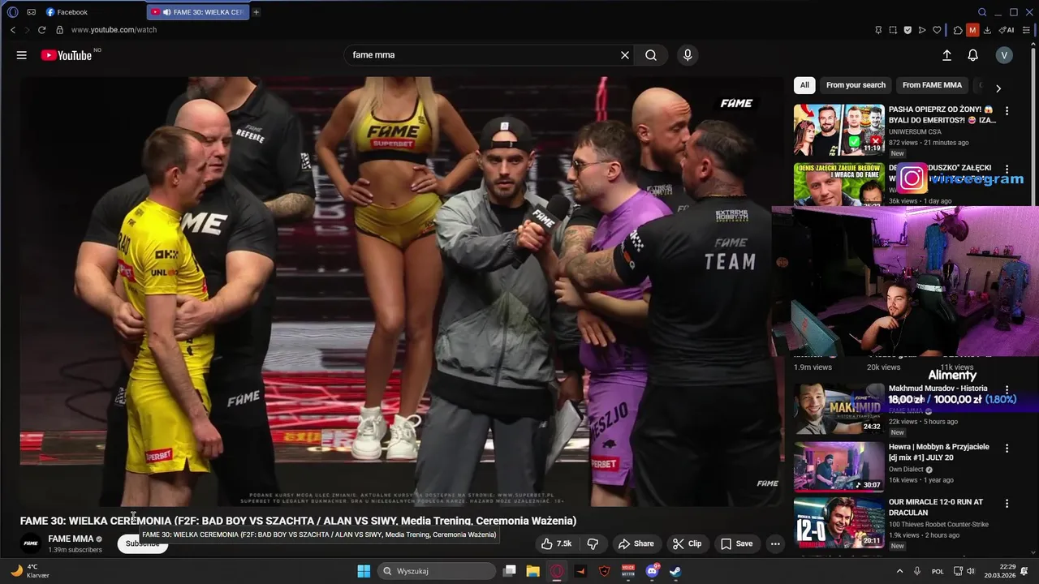
Task: Reload the current page
Action: pyautogui.click(x=42, y=30)
